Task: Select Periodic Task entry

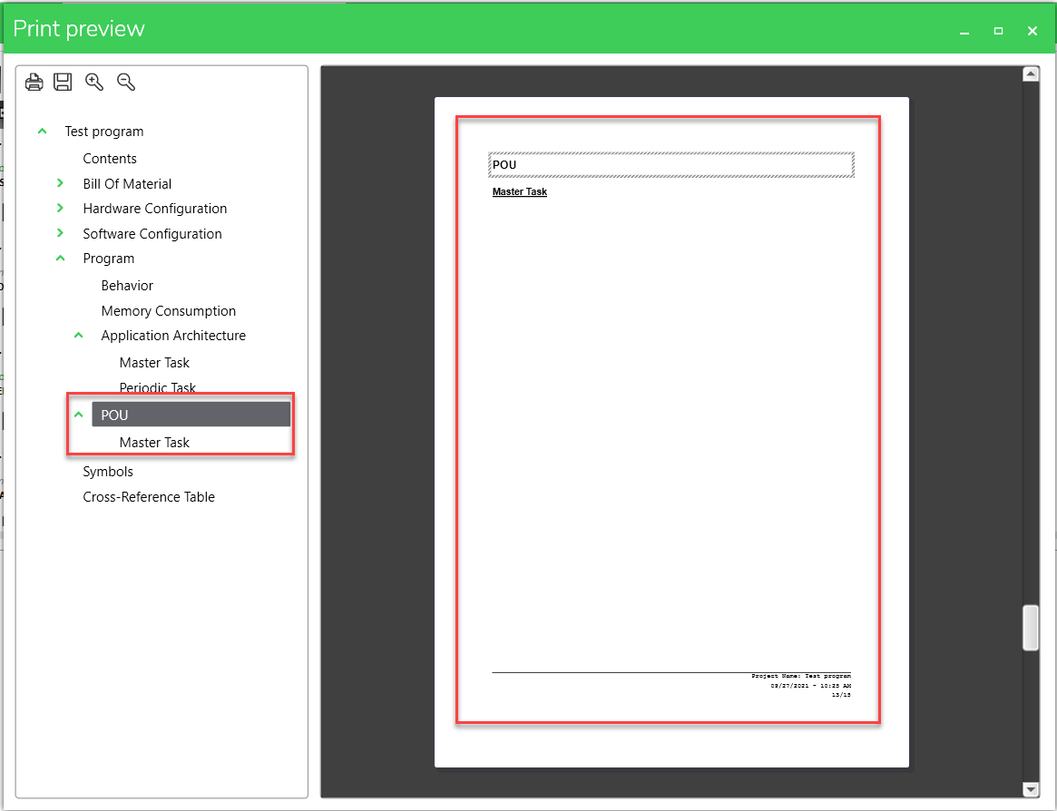Action: click(x=157, y=387)
